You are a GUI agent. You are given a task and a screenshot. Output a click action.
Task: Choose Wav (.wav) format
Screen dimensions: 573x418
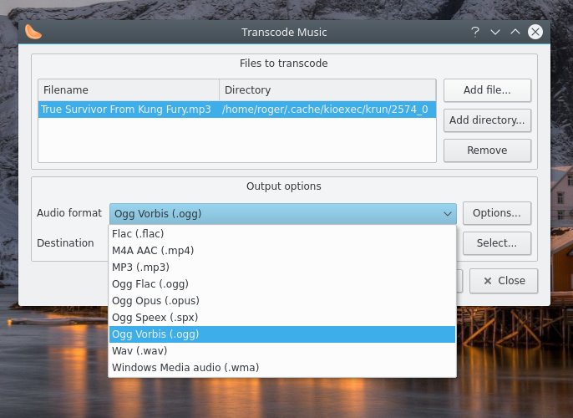[x=282, y=351]
